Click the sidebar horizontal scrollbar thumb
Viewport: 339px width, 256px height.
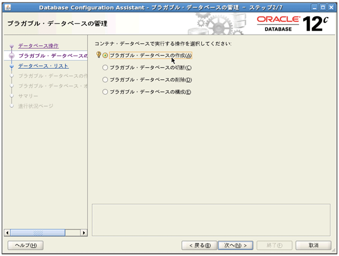(37, 233)
